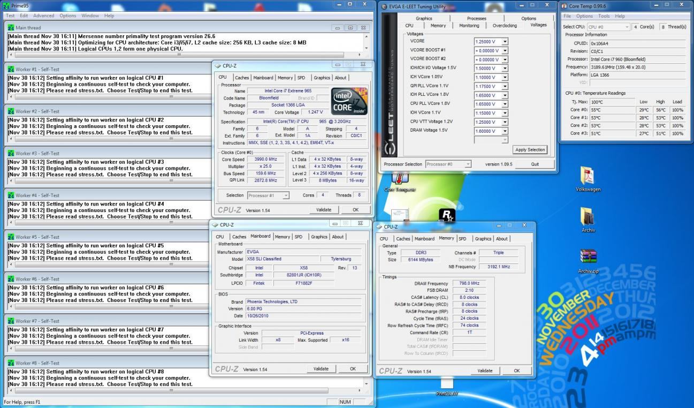Expand the IOH/ICH I/O Voltage 1.5V dropdown
This screenshot has height=408, width=694.
tap(505, 68)
